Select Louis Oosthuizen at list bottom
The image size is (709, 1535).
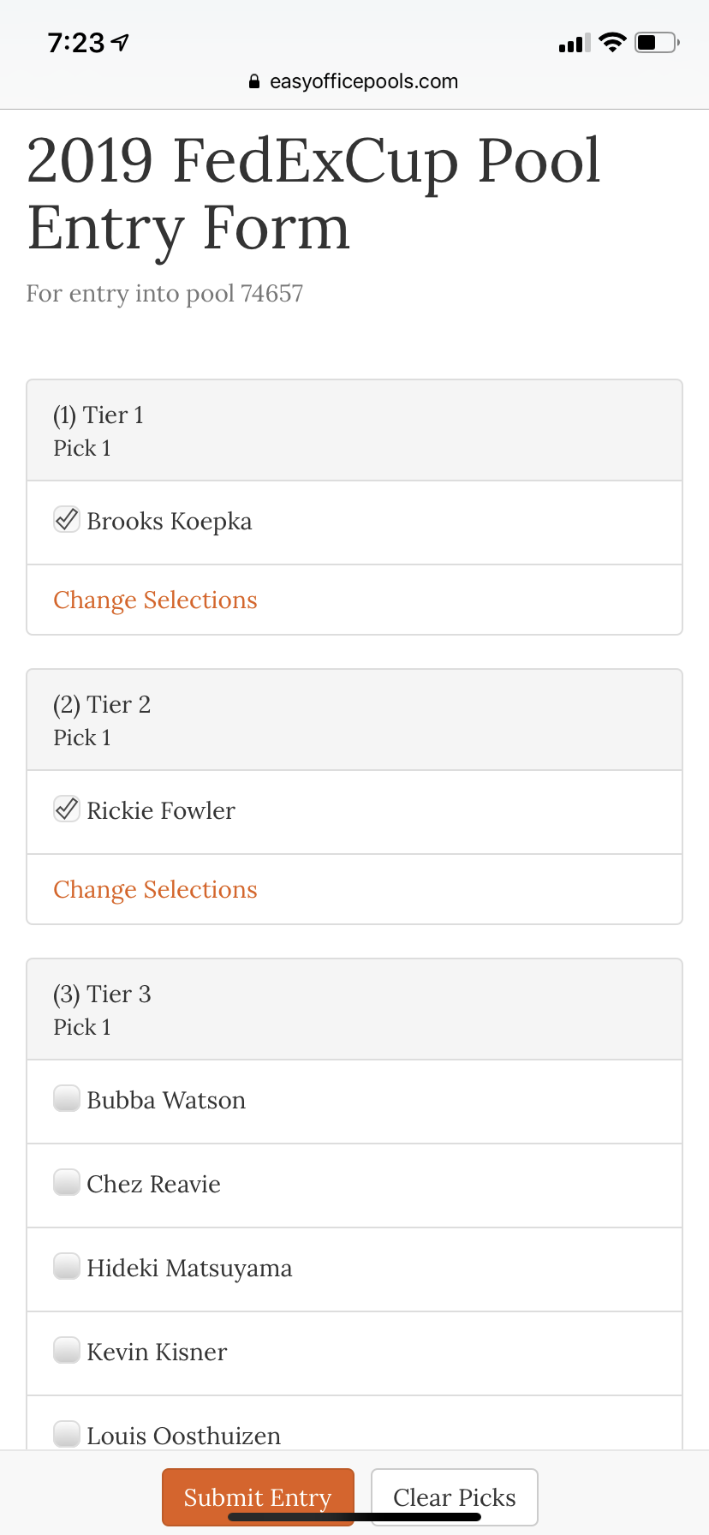click(66, 1432)
